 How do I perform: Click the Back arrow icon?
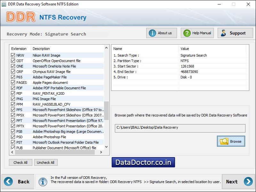pos(9,181)
